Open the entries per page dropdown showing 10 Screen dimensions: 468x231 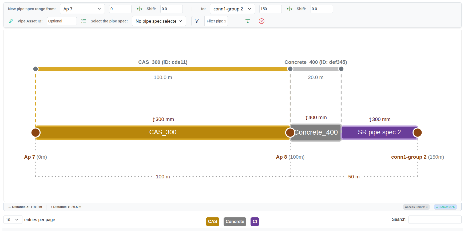click(x=13, y=220)
